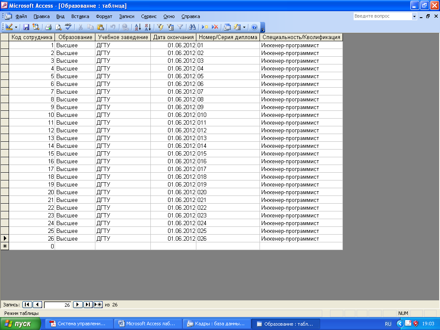Open the Окно menu

tap(169, 17)
